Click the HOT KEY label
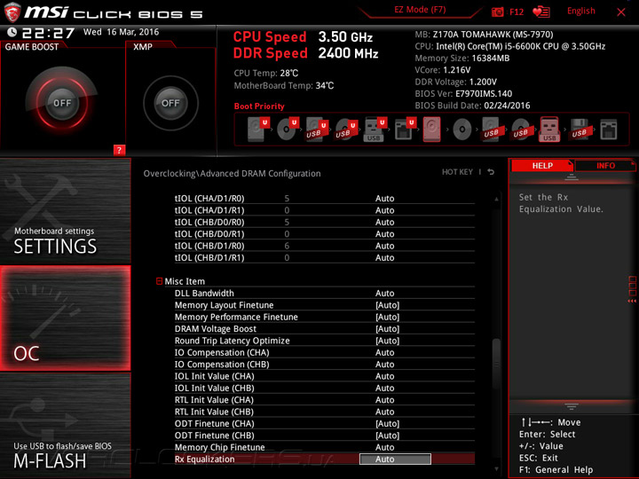639x479 pixels. click(457, 172)
